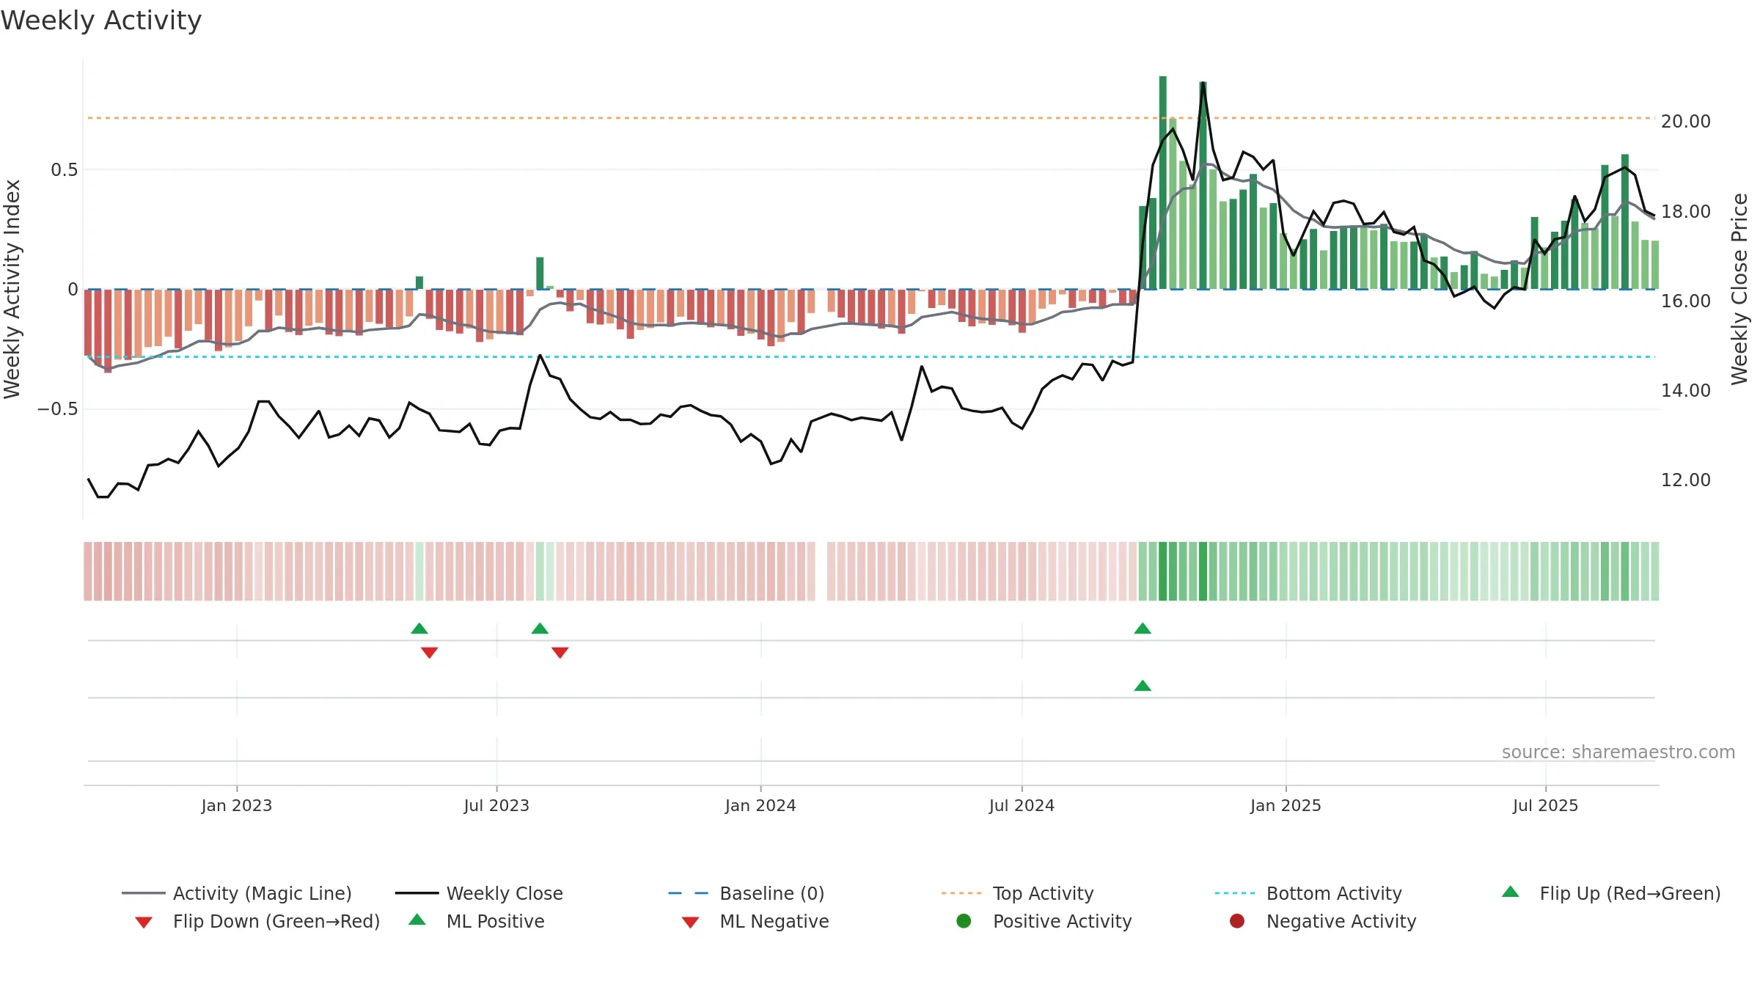Click red flip-down marker near August 2023
The height and width of the screenshot is (990, 1760).
(560, 653)
